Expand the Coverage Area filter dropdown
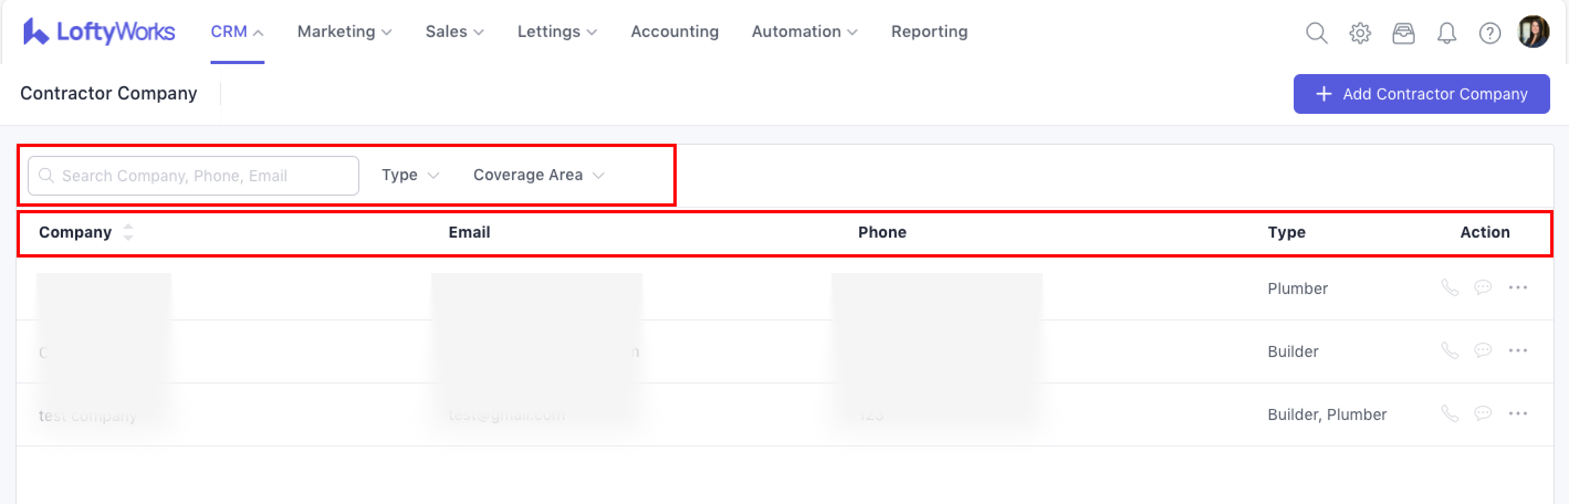 pyautogui.click(x=538, y=175)
